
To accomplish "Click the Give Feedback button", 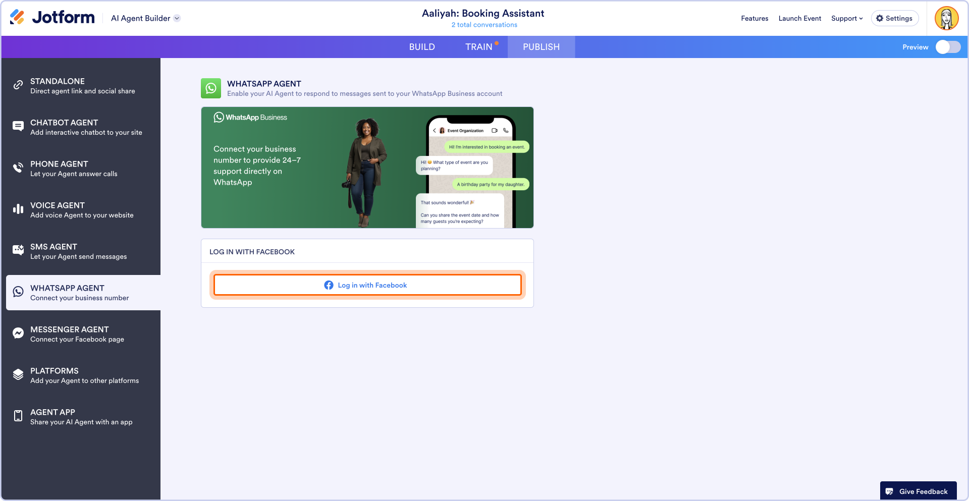I will [919, 491].
